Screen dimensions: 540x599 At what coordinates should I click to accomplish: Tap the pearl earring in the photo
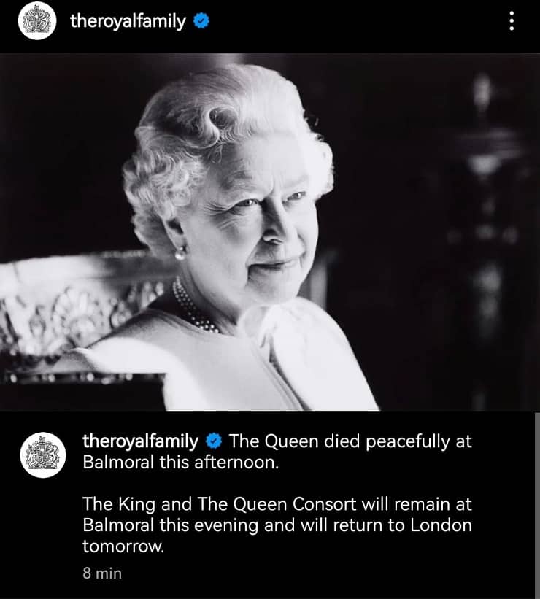click(180, 254)
